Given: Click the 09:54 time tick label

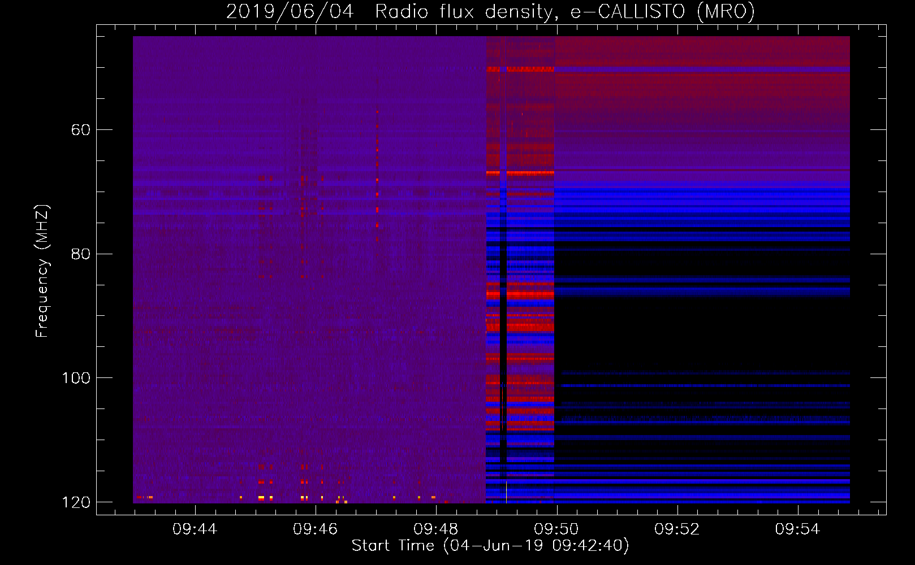Looking at the screenshot, I should (797, 529).
